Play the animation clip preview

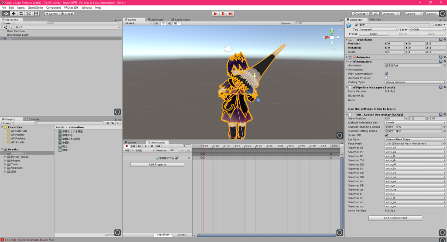(x=145, y=146)
